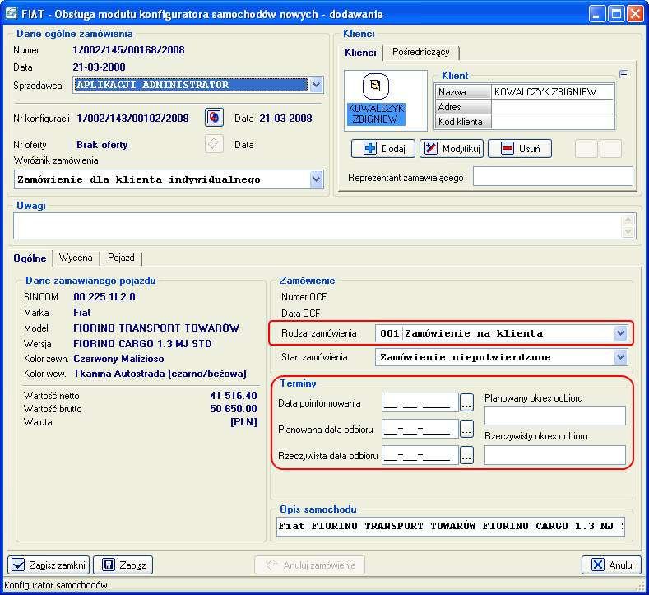
Task: Click the Nazwa value KOWALCZYK ZBIGNIEW cell
Action: click(552, 92)
